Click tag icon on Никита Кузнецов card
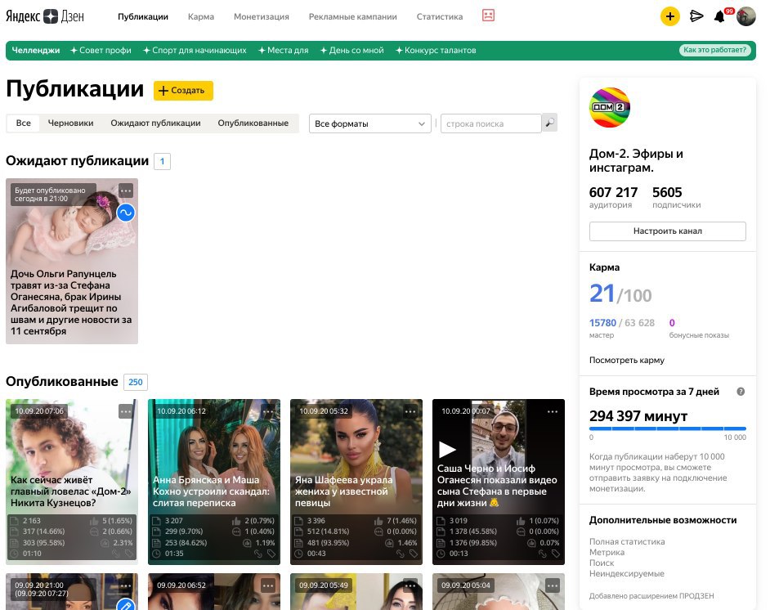Screen dimensions: 770x610 coord(128,554)
